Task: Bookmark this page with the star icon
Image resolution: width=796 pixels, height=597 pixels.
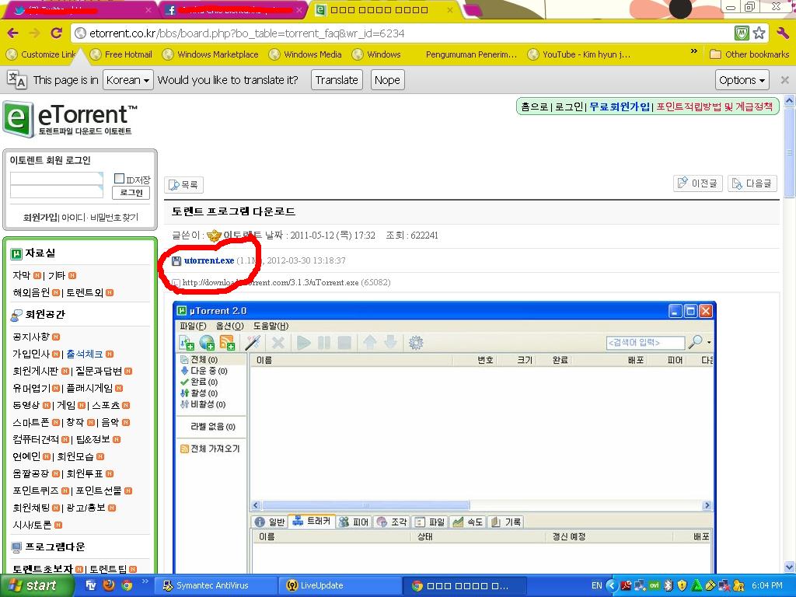Action: [759, 33]
